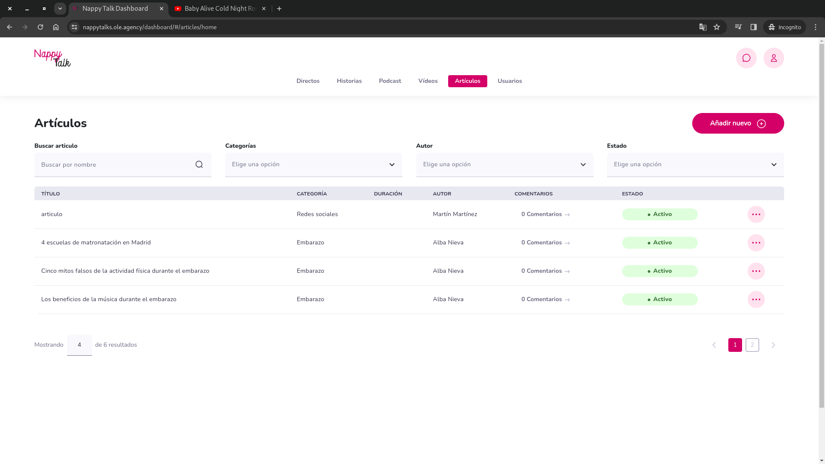
Task: Switch to Baby Alive browser tab
Action: pyautogui.click(x=219, y=9)
